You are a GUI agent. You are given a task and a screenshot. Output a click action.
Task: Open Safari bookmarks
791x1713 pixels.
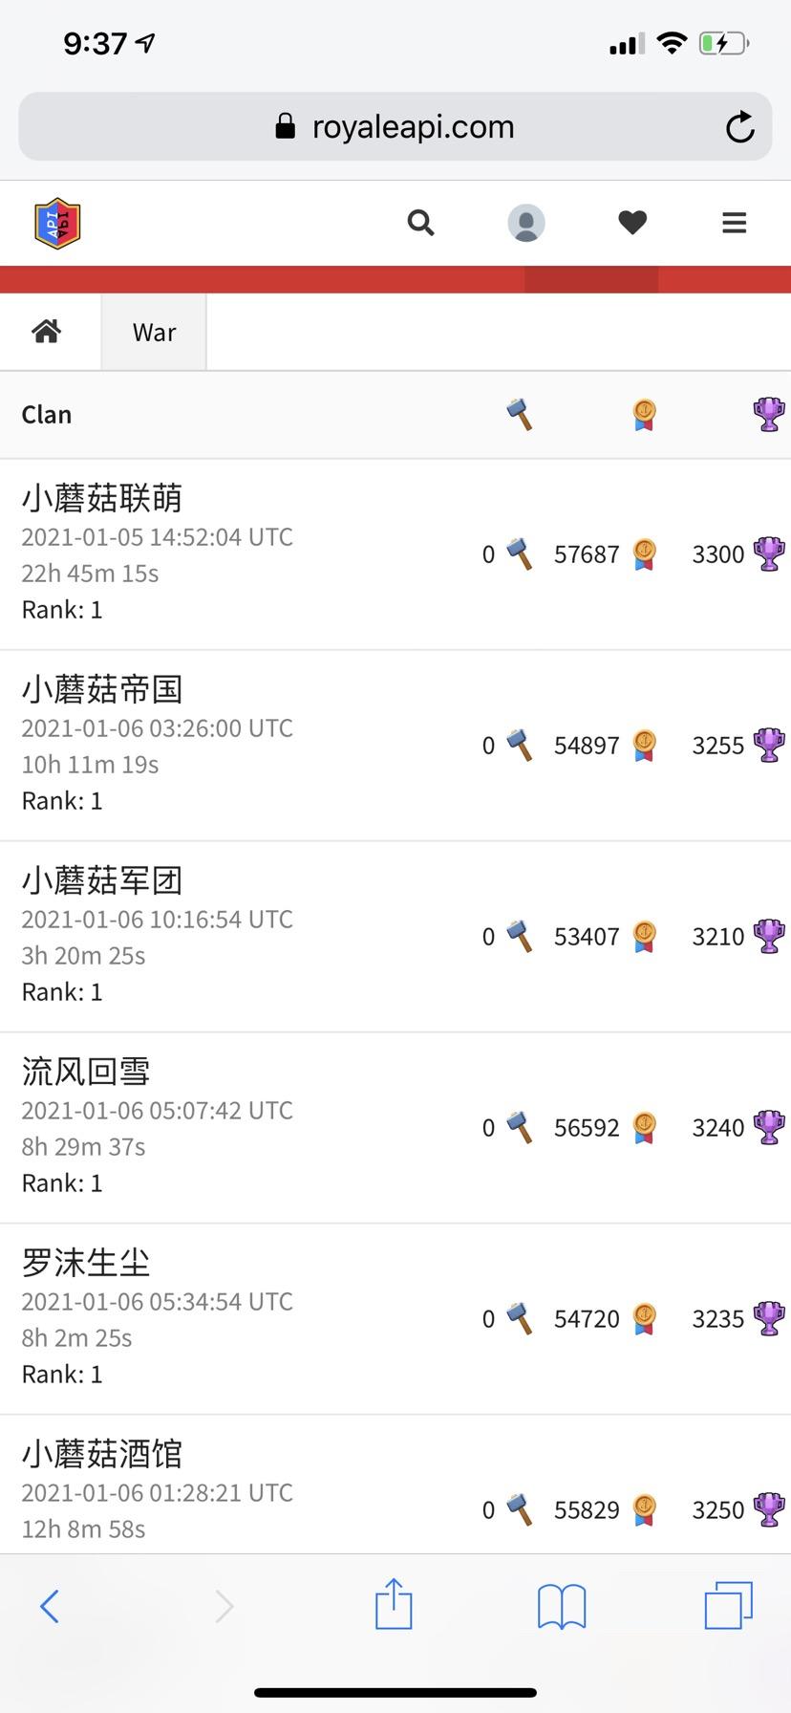tap(562, 1605)
